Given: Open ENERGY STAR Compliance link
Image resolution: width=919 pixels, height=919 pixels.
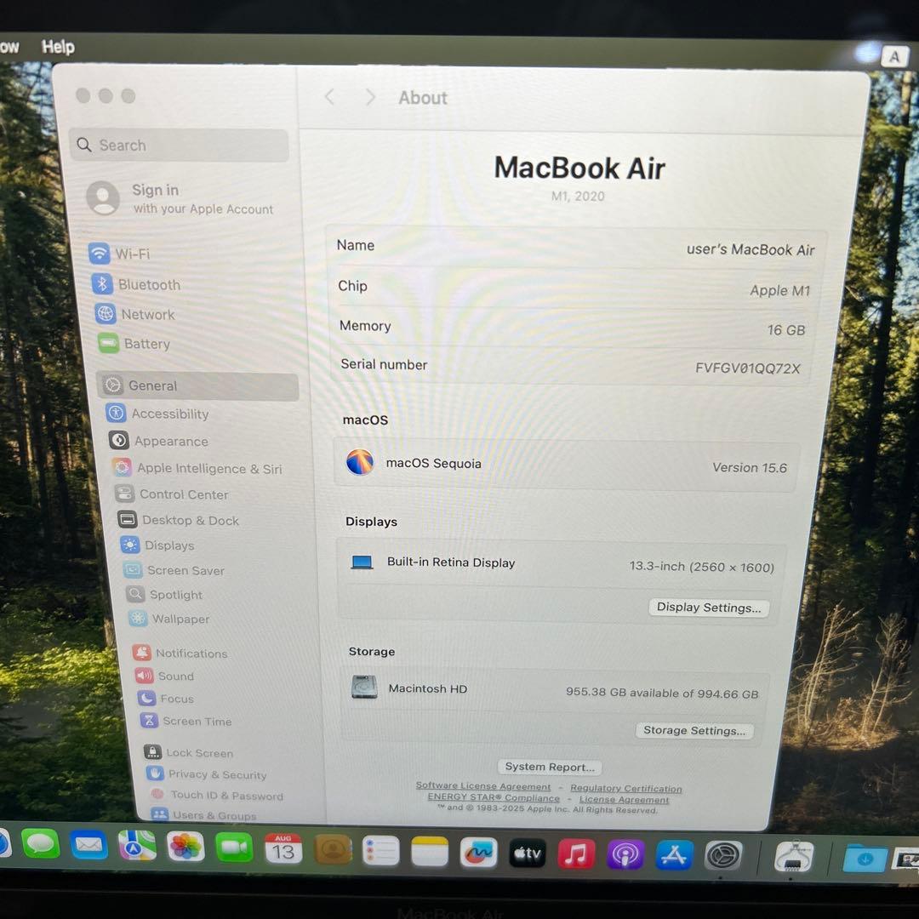Looking at the screenshot, I should tap(494, 797).
